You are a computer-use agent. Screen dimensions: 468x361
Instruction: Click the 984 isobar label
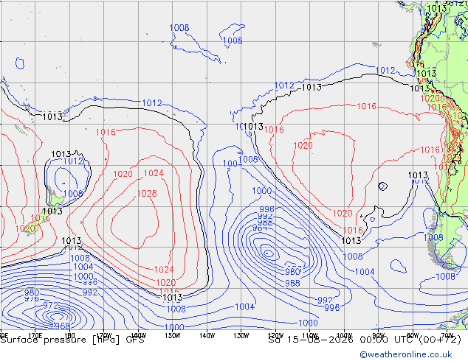coord(260,228)
